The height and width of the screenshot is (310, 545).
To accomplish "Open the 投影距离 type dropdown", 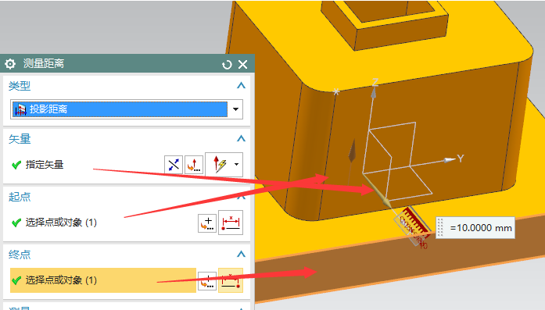I will click(x=235, y=109).
